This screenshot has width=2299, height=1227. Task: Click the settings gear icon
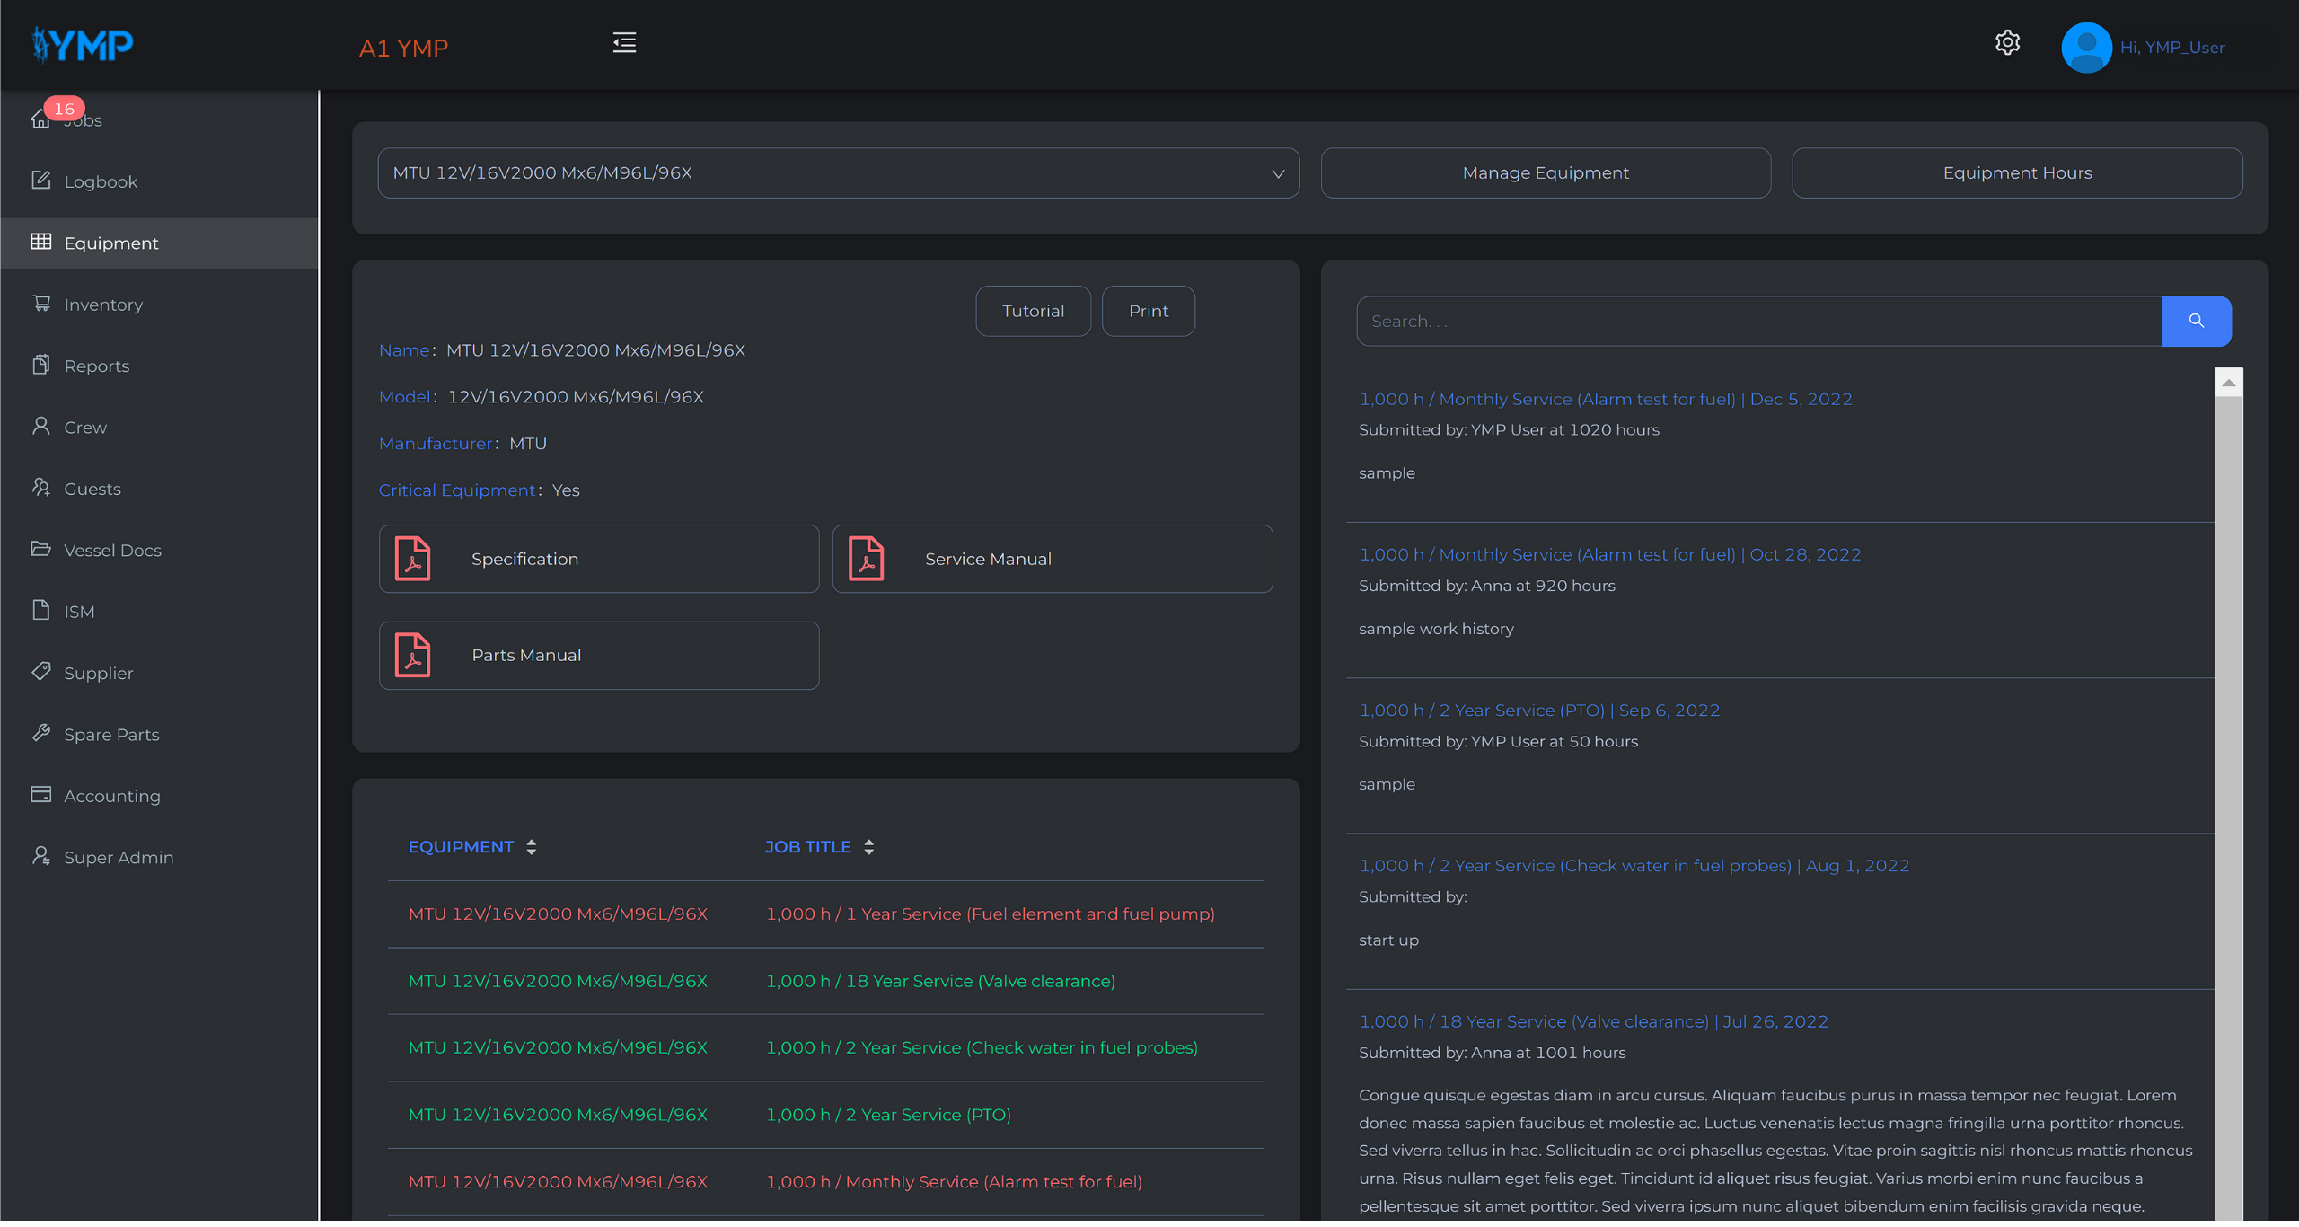pos(2007,42)
